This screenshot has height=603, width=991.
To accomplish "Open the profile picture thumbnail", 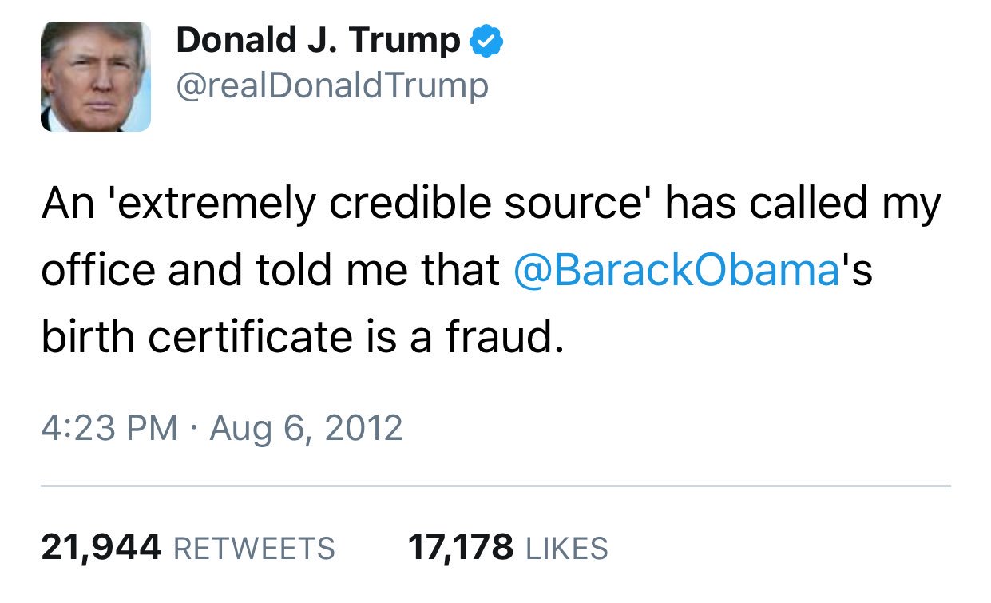I will pyautogui.click(x=96, y=77).
